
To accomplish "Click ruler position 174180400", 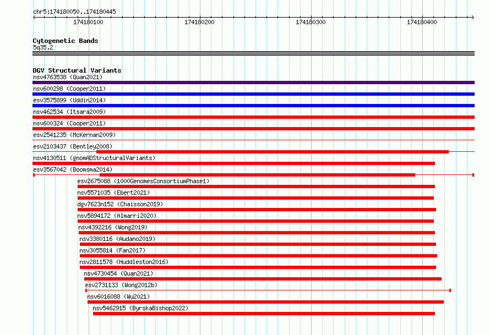I will (x=422, y=22).
